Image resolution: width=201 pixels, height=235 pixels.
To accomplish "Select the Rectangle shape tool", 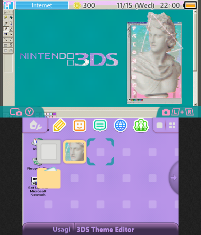I will point(6,45).
